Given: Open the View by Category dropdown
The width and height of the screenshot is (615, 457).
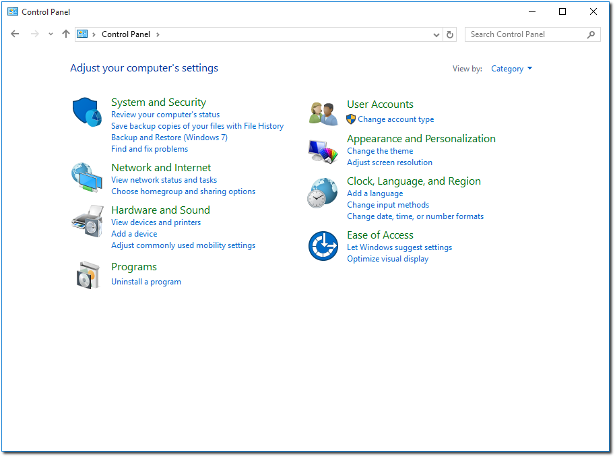Looking at the screenshot, I should (511, 69).
